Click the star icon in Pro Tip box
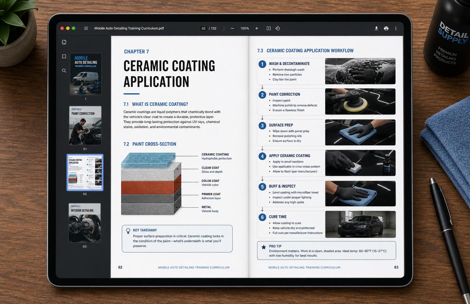Screen dimensions: 470x304 point(264,247)
